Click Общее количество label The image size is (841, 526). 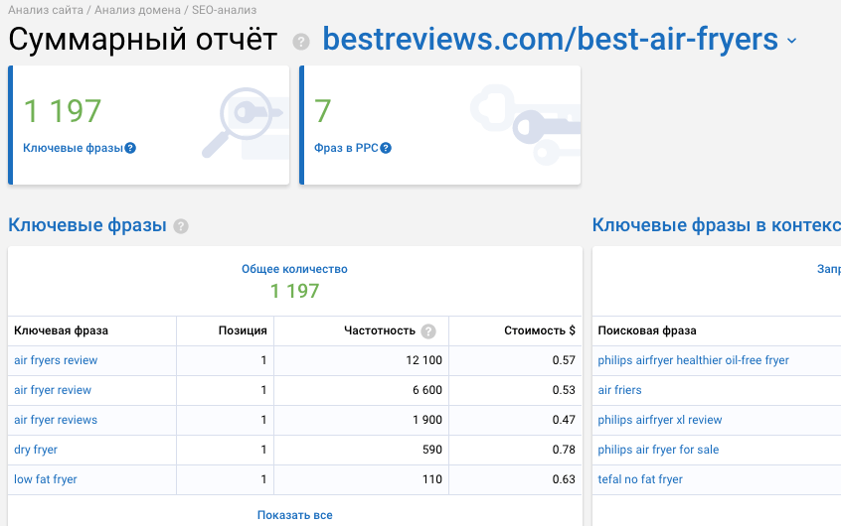[x=294, y=269]
